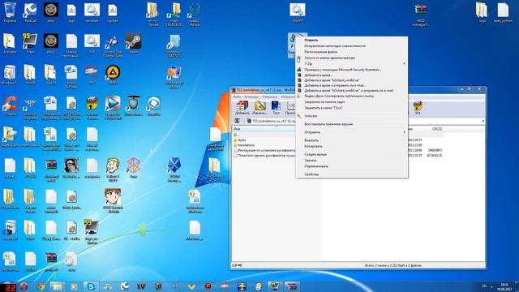Open the Fraps desktop icon
The height and width of the screenshot is (292, 519).
tap(30, 43)
